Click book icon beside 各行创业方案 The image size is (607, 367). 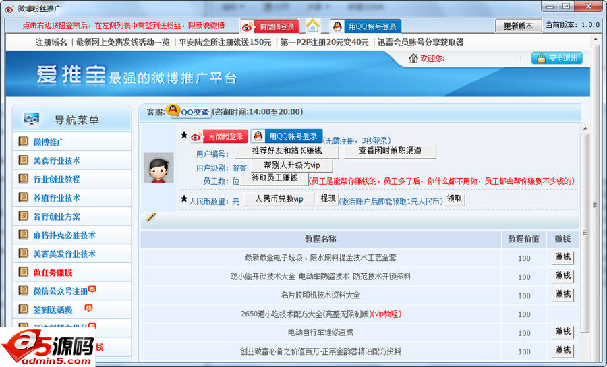[x=24, y=216]
